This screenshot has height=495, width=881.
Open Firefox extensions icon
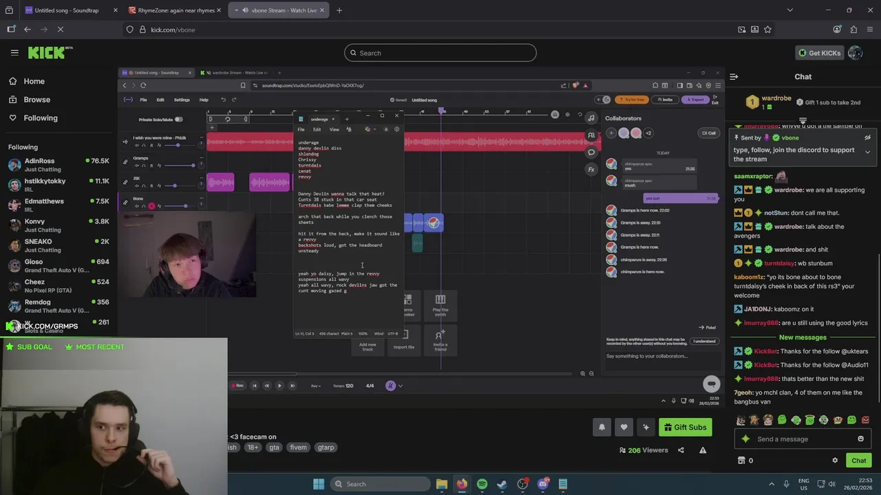853,30
